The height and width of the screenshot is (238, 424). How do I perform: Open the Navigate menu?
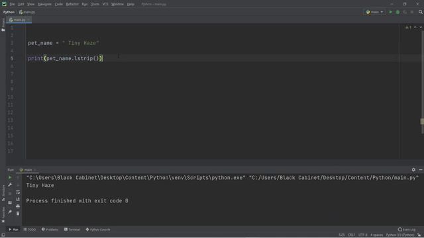tap(44, 5)
